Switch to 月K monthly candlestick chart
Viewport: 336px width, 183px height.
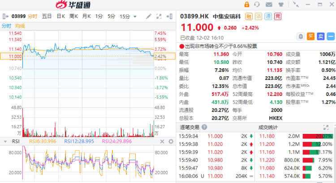click(x=86, y=16)
